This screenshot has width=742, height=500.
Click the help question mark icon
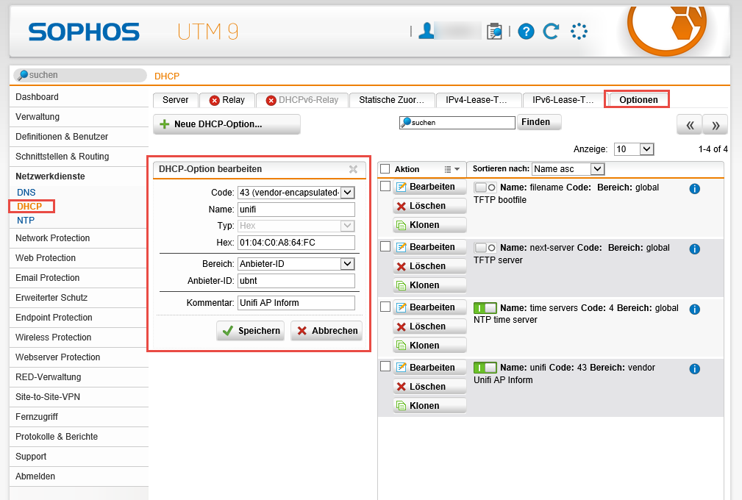526,32
